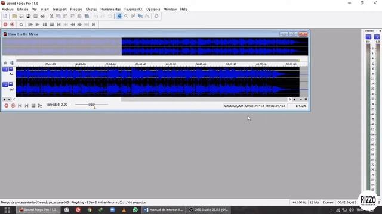Open WhatsApp icon on the taskbar
The height and width of the screenshot is (214, 382).
[x=135, y=210]
